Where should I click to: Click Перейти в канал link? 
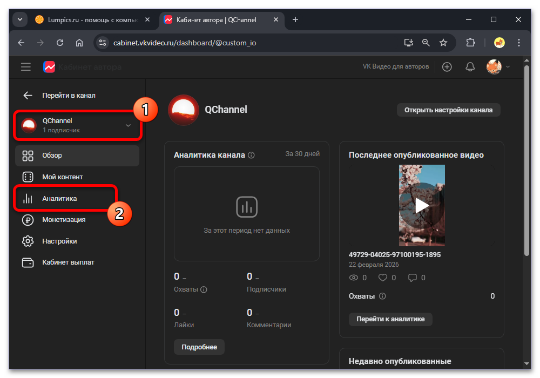click(x=69, y=96)
